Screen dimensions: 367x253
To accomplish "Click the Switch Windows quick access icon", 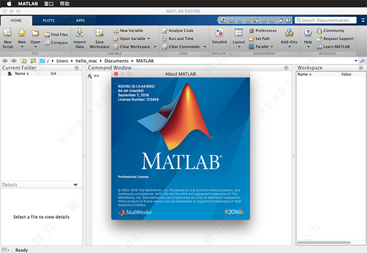I will point(280,20).
